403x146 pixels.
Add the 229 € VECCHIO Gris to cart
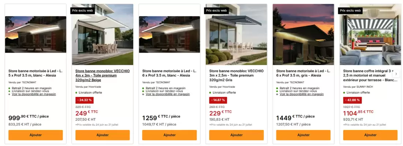tap(236, 135)
